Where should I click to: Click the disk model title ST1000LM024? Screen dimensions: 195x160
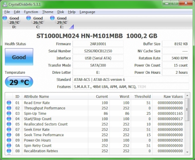tap(97, 36)
